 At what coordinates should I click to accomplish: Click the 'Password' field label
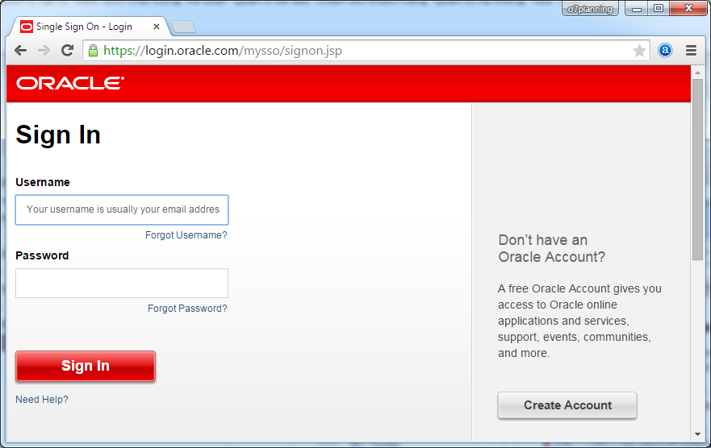42,255
